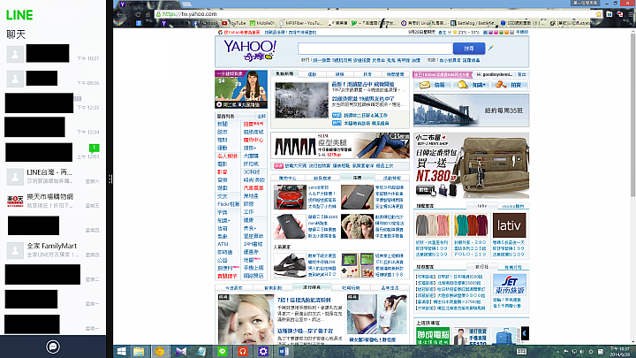Select the first news tab 焦點新聞
The width and height of the screenshot is (636, 358).
[x=284, y=74]
